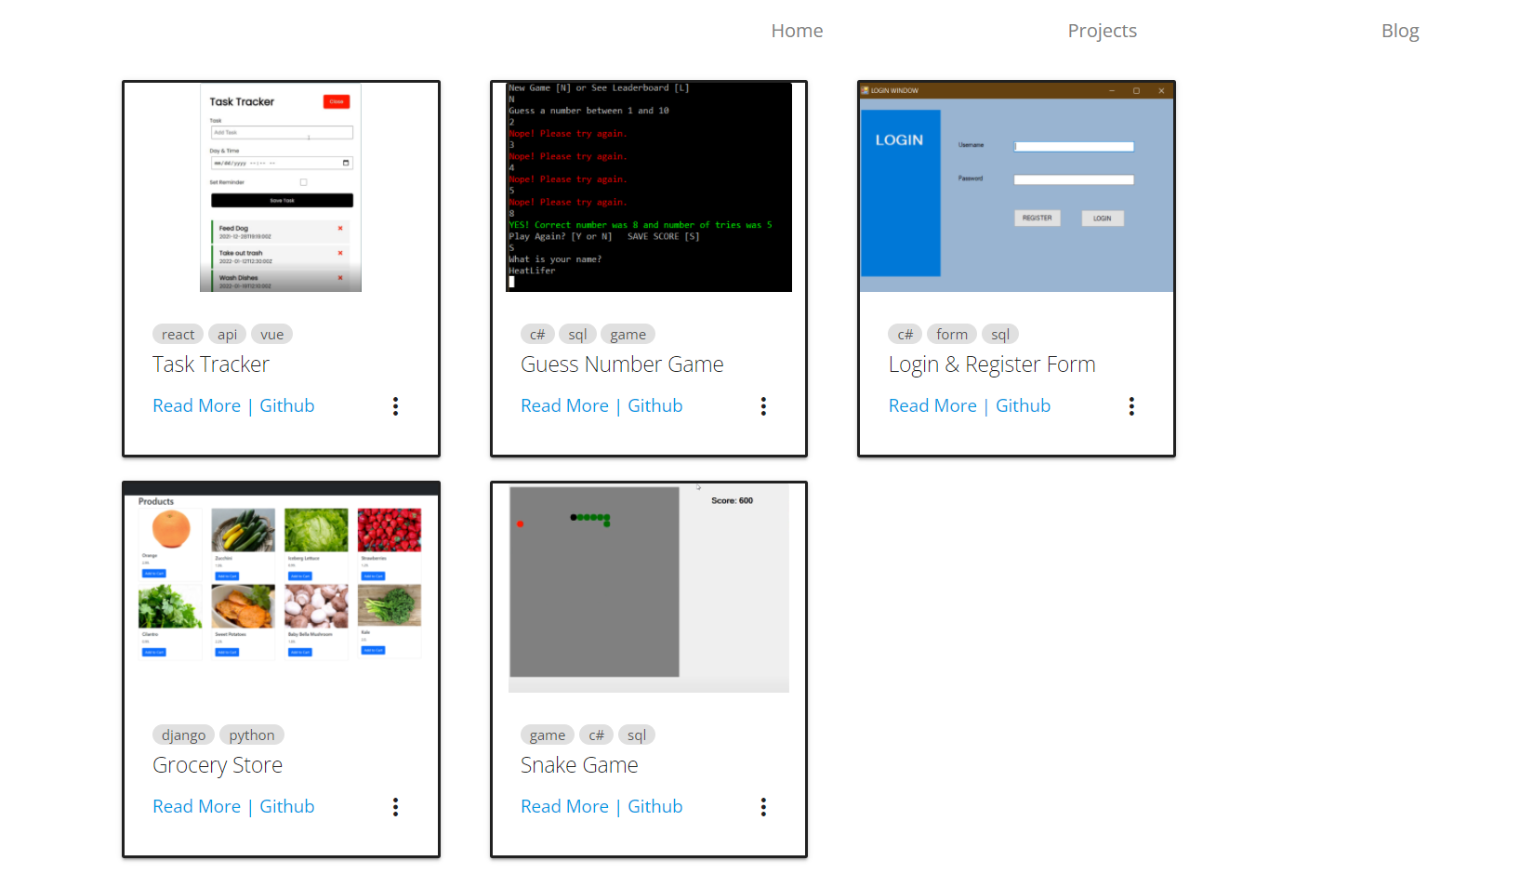Click the Snake Game screenshot thumbnail
The image size is (1520, 887).
point(649,588)
